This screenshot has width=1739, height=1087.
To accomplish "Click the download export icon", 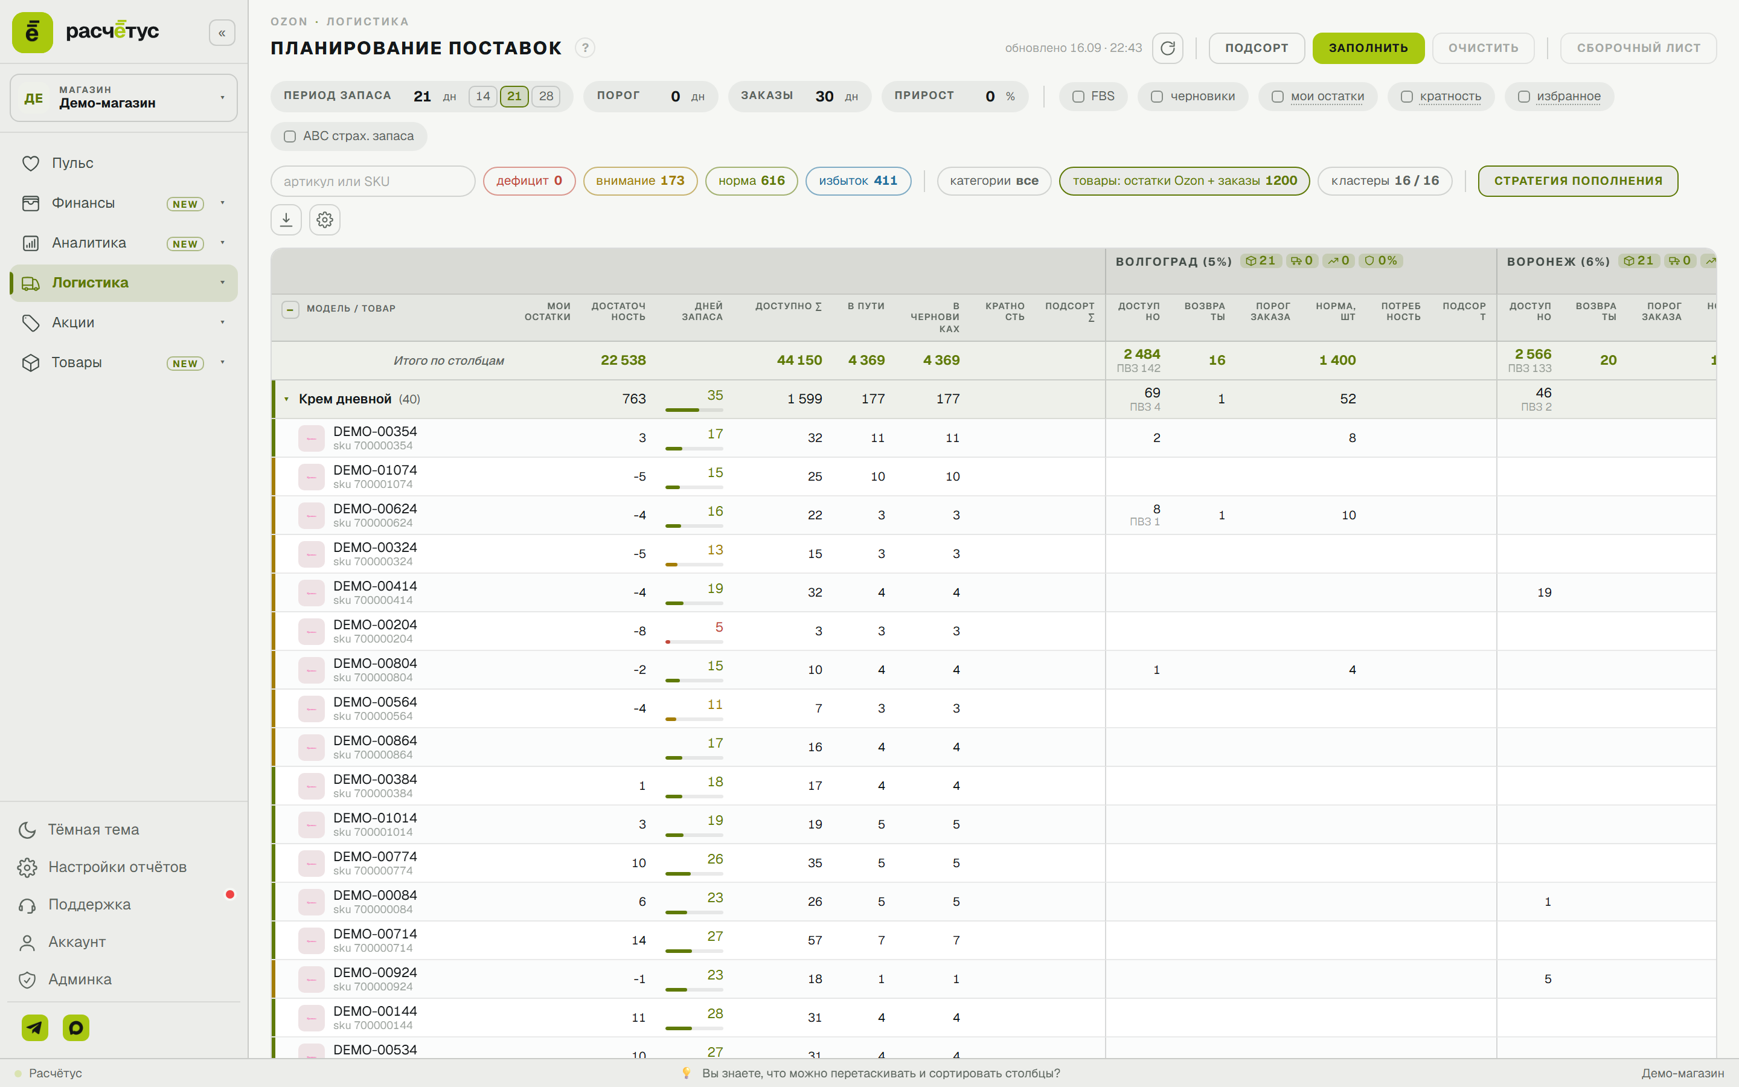I will [286, 219].
